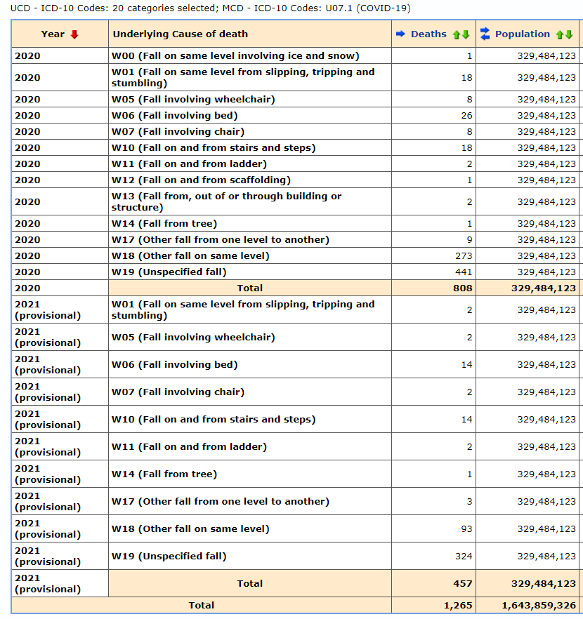
Task: Select 2020 W05 Fall involving wheelchair
Action: pyautogui.click(x=192, y=99)
